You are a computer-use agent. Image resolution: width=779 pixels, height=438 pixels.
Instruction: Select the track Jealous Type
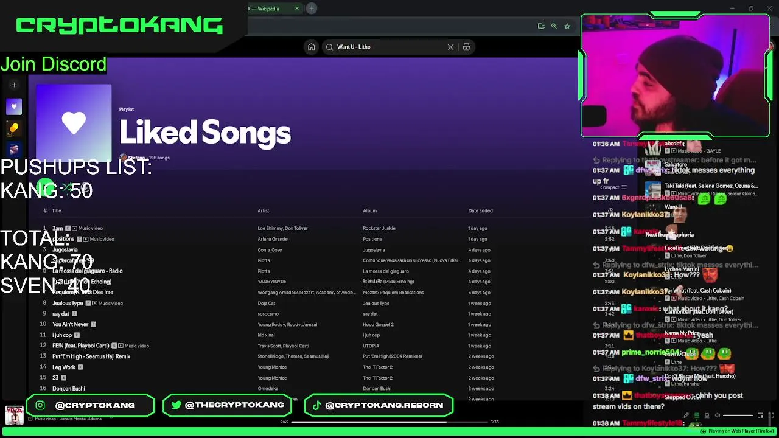tap(68, 303)
